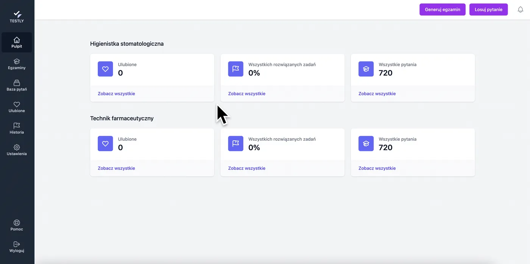The height and width of the screenshot is (264, 530).
Task: Select Pulpit home in sidebar
Action: tap(17, 42)
